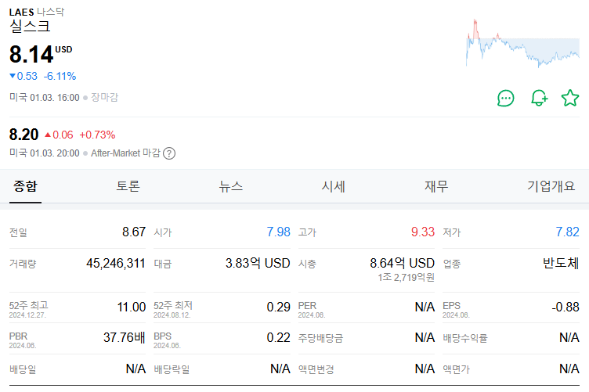Click the 주당배당금 label
589x392 pixels.
320,338
